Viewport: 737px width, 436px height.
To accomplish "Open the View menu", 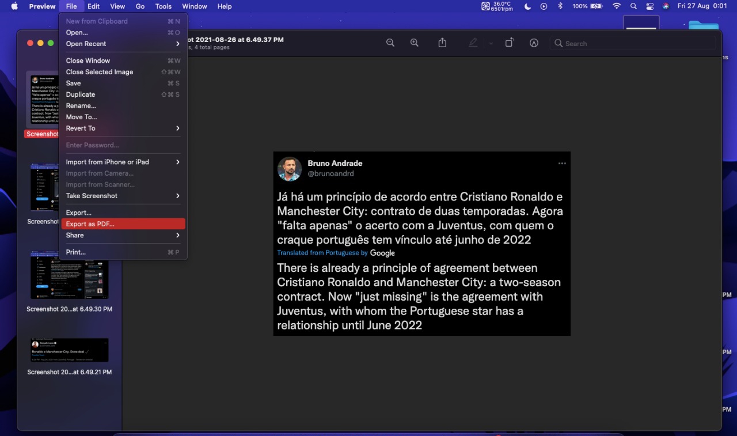I will [117, 6].
